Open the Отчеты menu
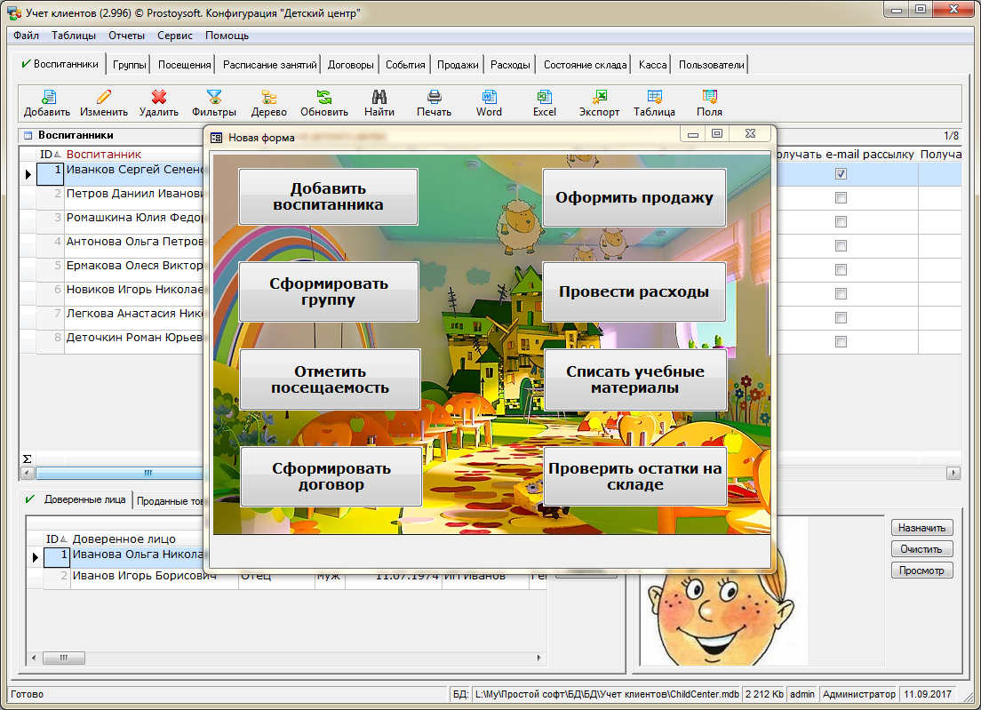 pyautogui.click(x=126, y=36)
